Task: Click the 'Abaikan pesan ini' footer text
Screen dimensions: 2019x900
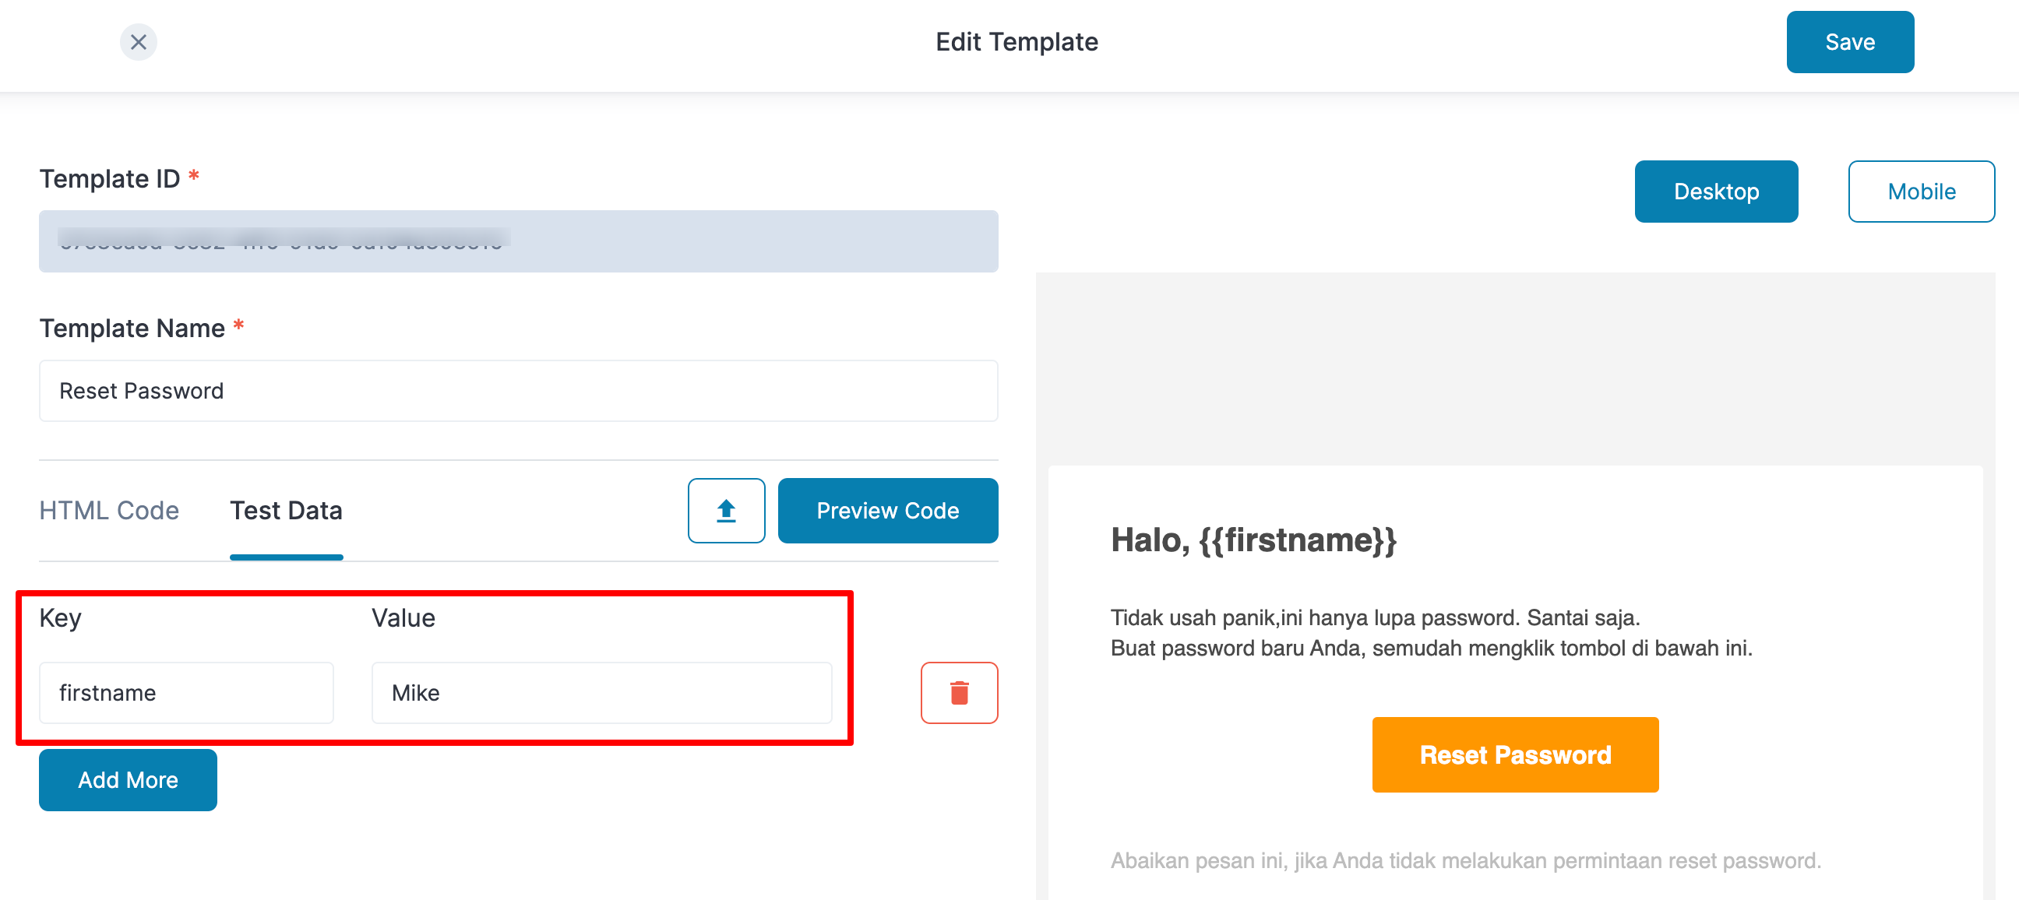Action: click(1465, 860)
